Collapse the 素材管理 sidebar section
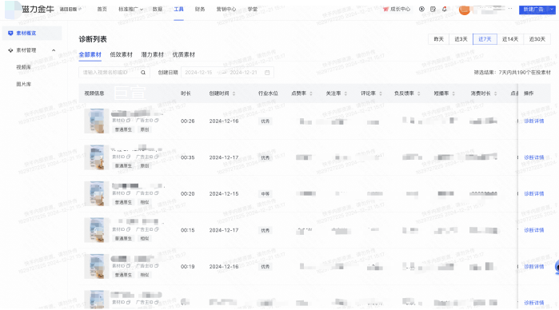Screen dimensions: 559x310 coord(54,50)
